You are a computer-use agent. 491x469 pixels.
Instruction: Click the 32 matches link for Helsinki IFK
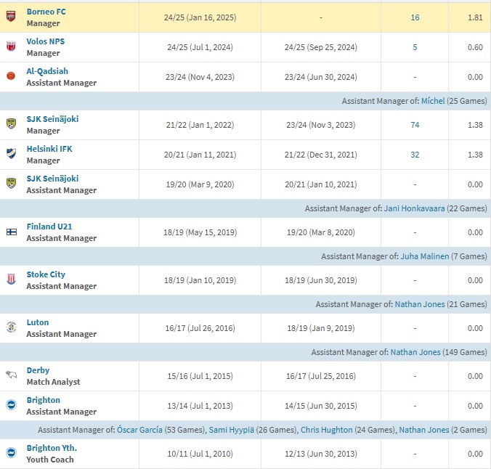pos(415,155)
